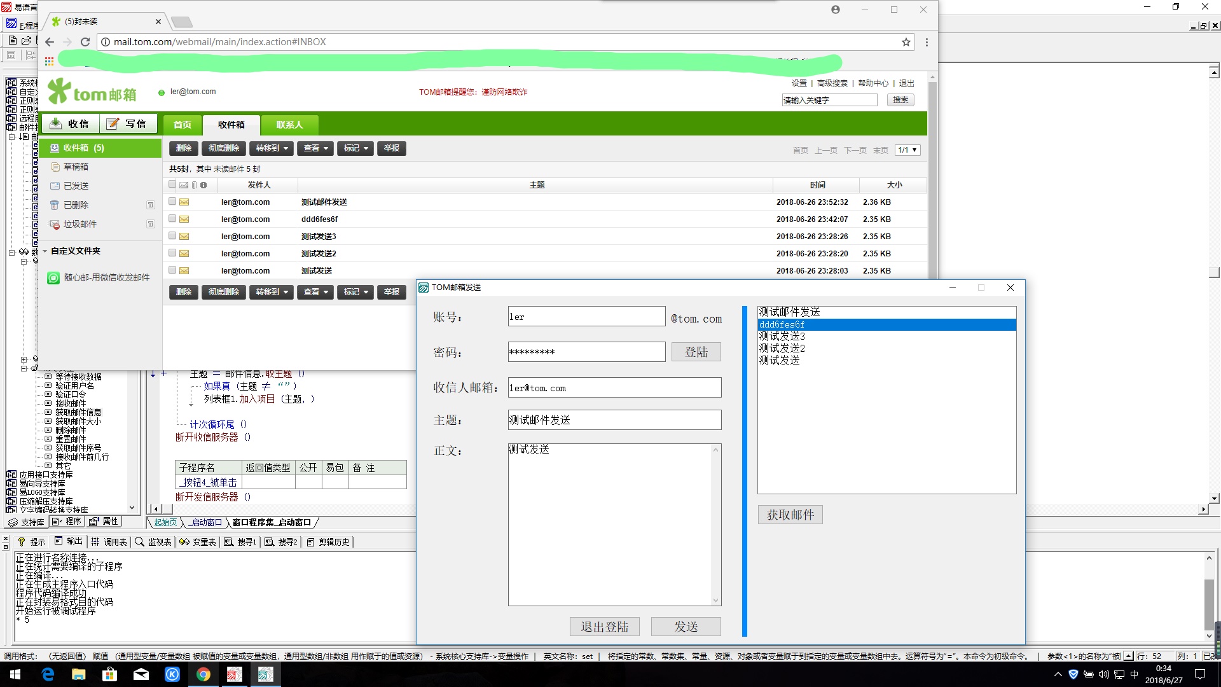
Task: Open 垃圾邮件 spam folder
Action: coord(79,224)
